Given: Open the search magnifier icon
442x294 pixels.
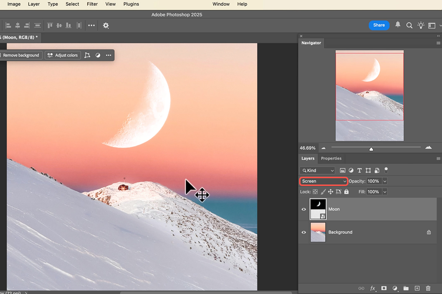Looking at the screenshot, I should point(409,25).
